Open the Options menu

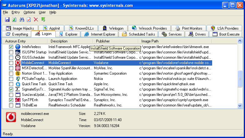(29, 12)
